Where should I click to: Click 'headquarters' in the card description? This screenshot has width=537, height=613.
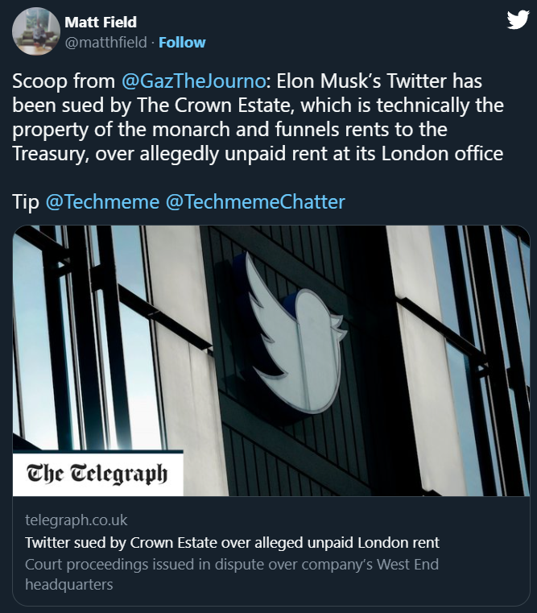coord(69,584)
